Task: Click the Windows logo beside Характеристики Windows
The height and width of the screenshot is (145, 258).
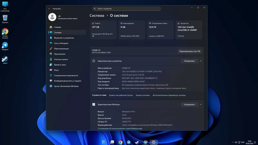Action: [x=94, y=104]
